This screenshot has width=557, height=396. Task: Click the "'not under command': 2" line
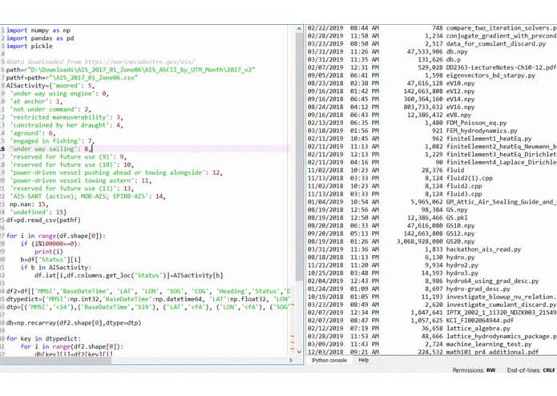pyautogui.click(x=50, y=109)
